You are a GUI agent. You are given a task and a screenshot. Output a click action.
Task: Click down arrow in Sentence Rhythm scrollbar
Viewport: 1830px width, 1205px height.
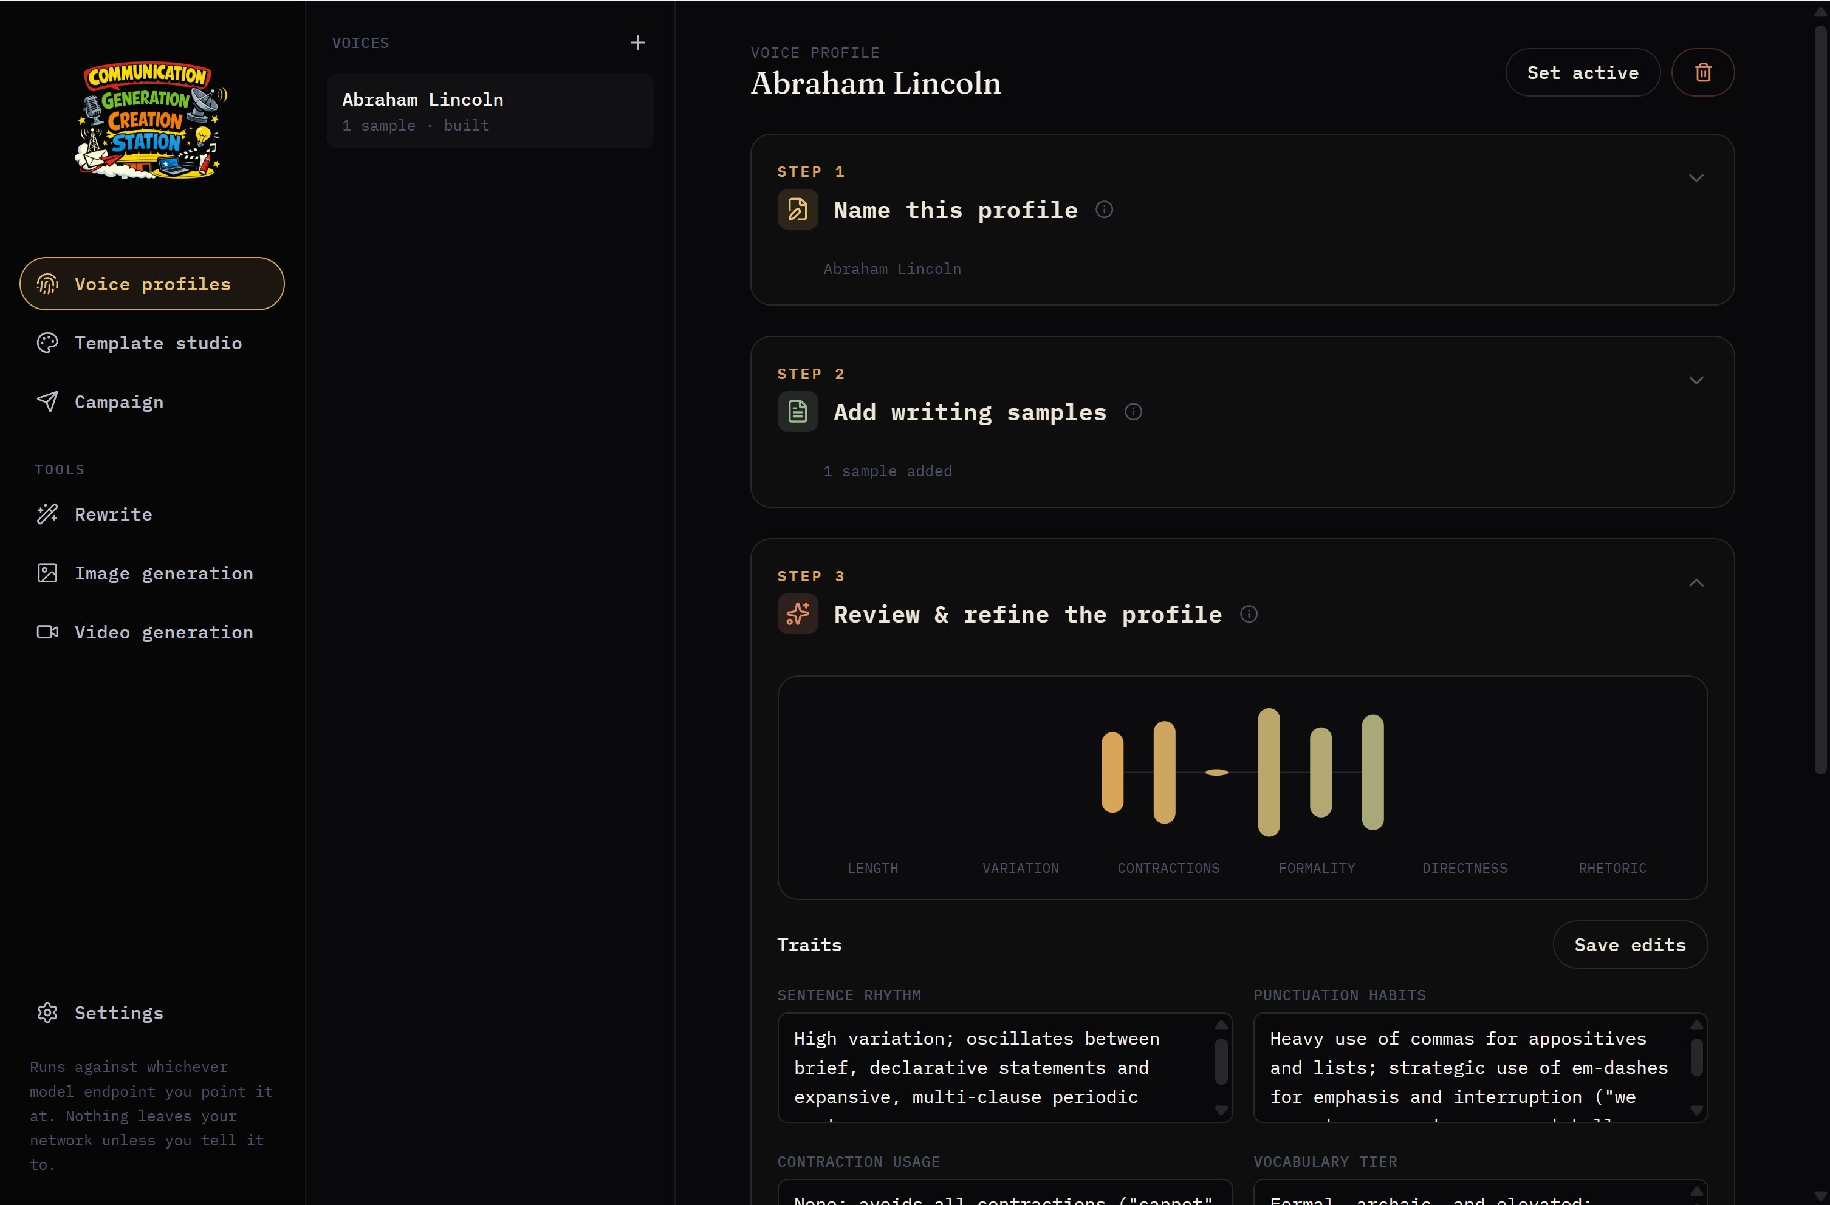pos(1220,1110)
